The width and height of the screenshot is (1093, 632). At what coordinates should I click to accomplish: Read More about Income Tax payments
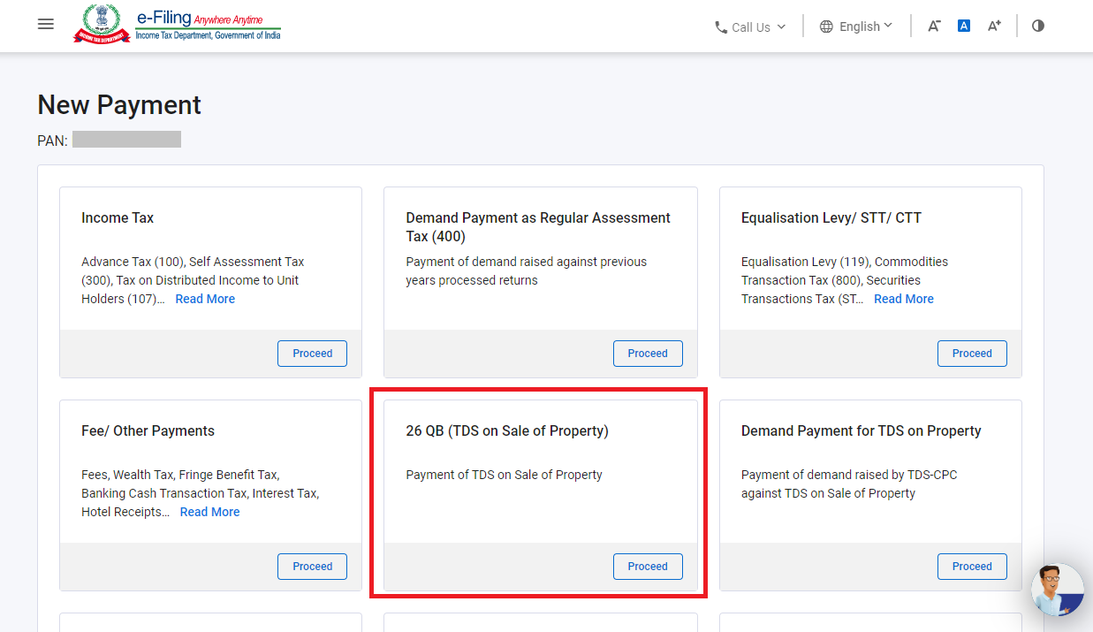pyautogui.click(x=205, y=299)
